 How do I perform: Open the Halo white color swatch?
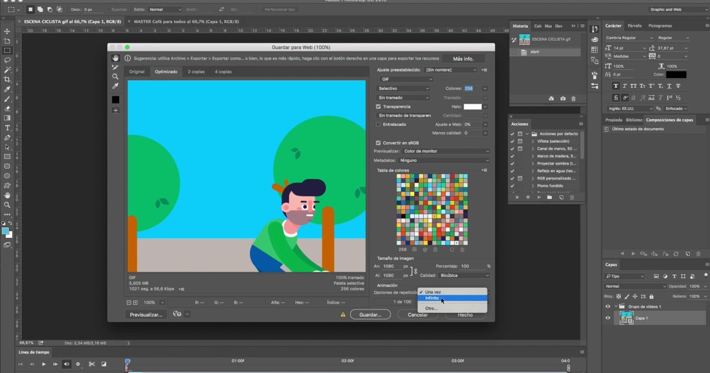tap(473, 107)
